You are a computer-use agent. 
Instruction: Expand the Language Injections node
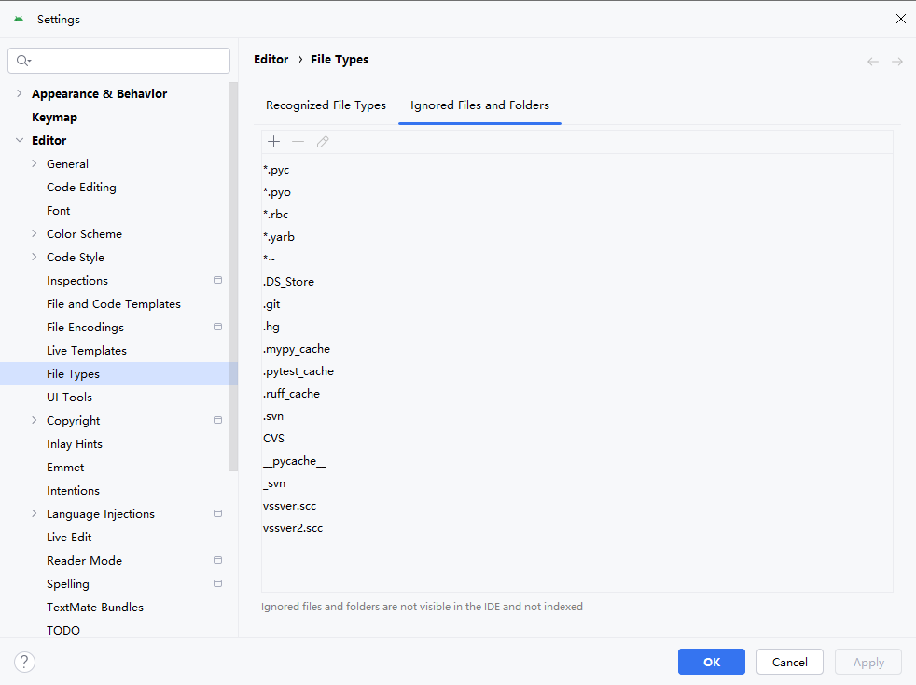point(34,513)
